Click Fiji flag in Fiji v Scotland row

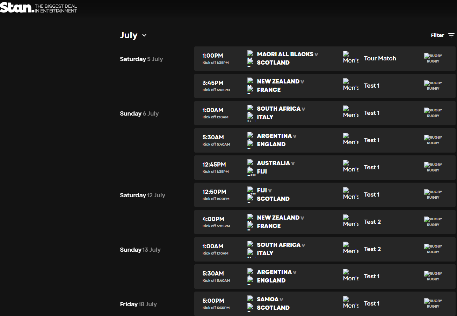click(252, 190)
